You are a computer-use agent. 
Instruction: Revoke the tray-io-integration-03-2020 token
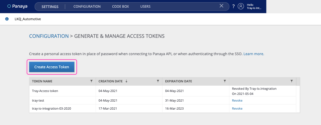point(237,108)
